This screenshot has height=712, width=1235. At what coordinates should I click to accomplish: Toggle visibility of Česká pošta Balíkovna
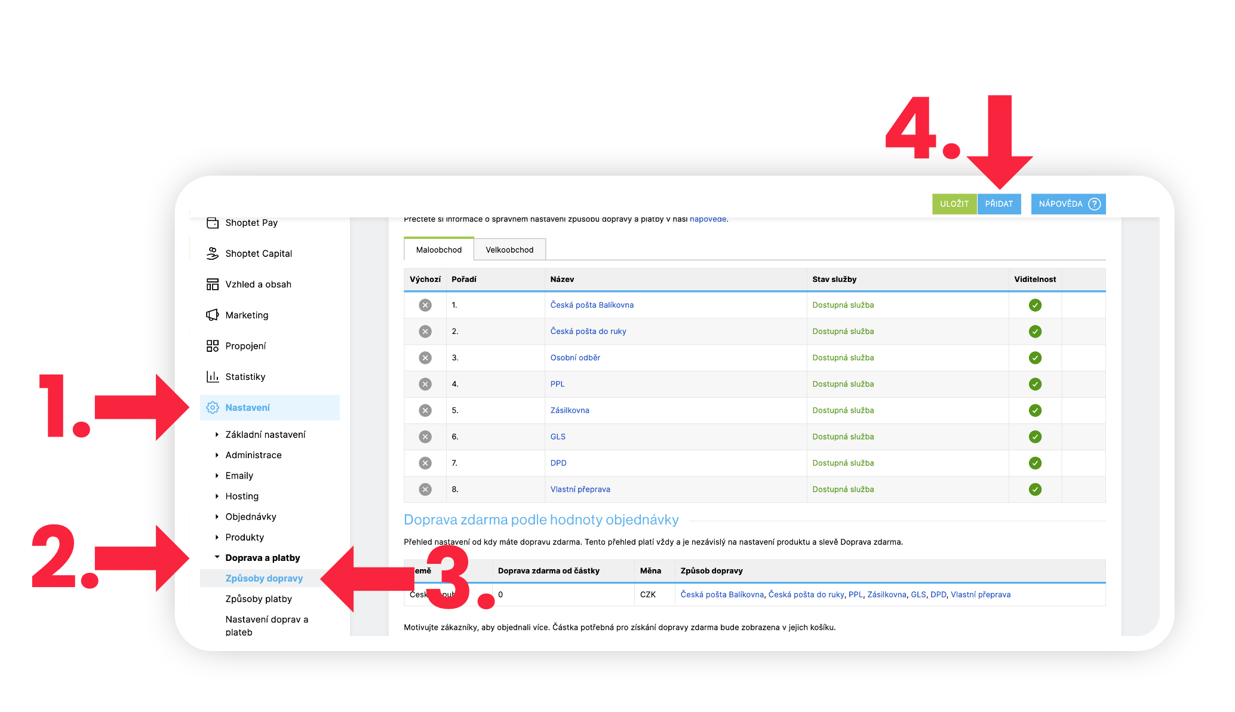[x=1035, y=305]
